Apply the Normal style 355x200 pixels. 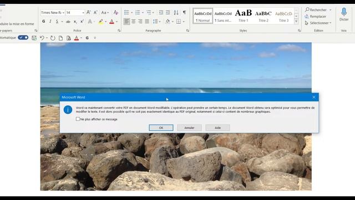pos(203,16)
